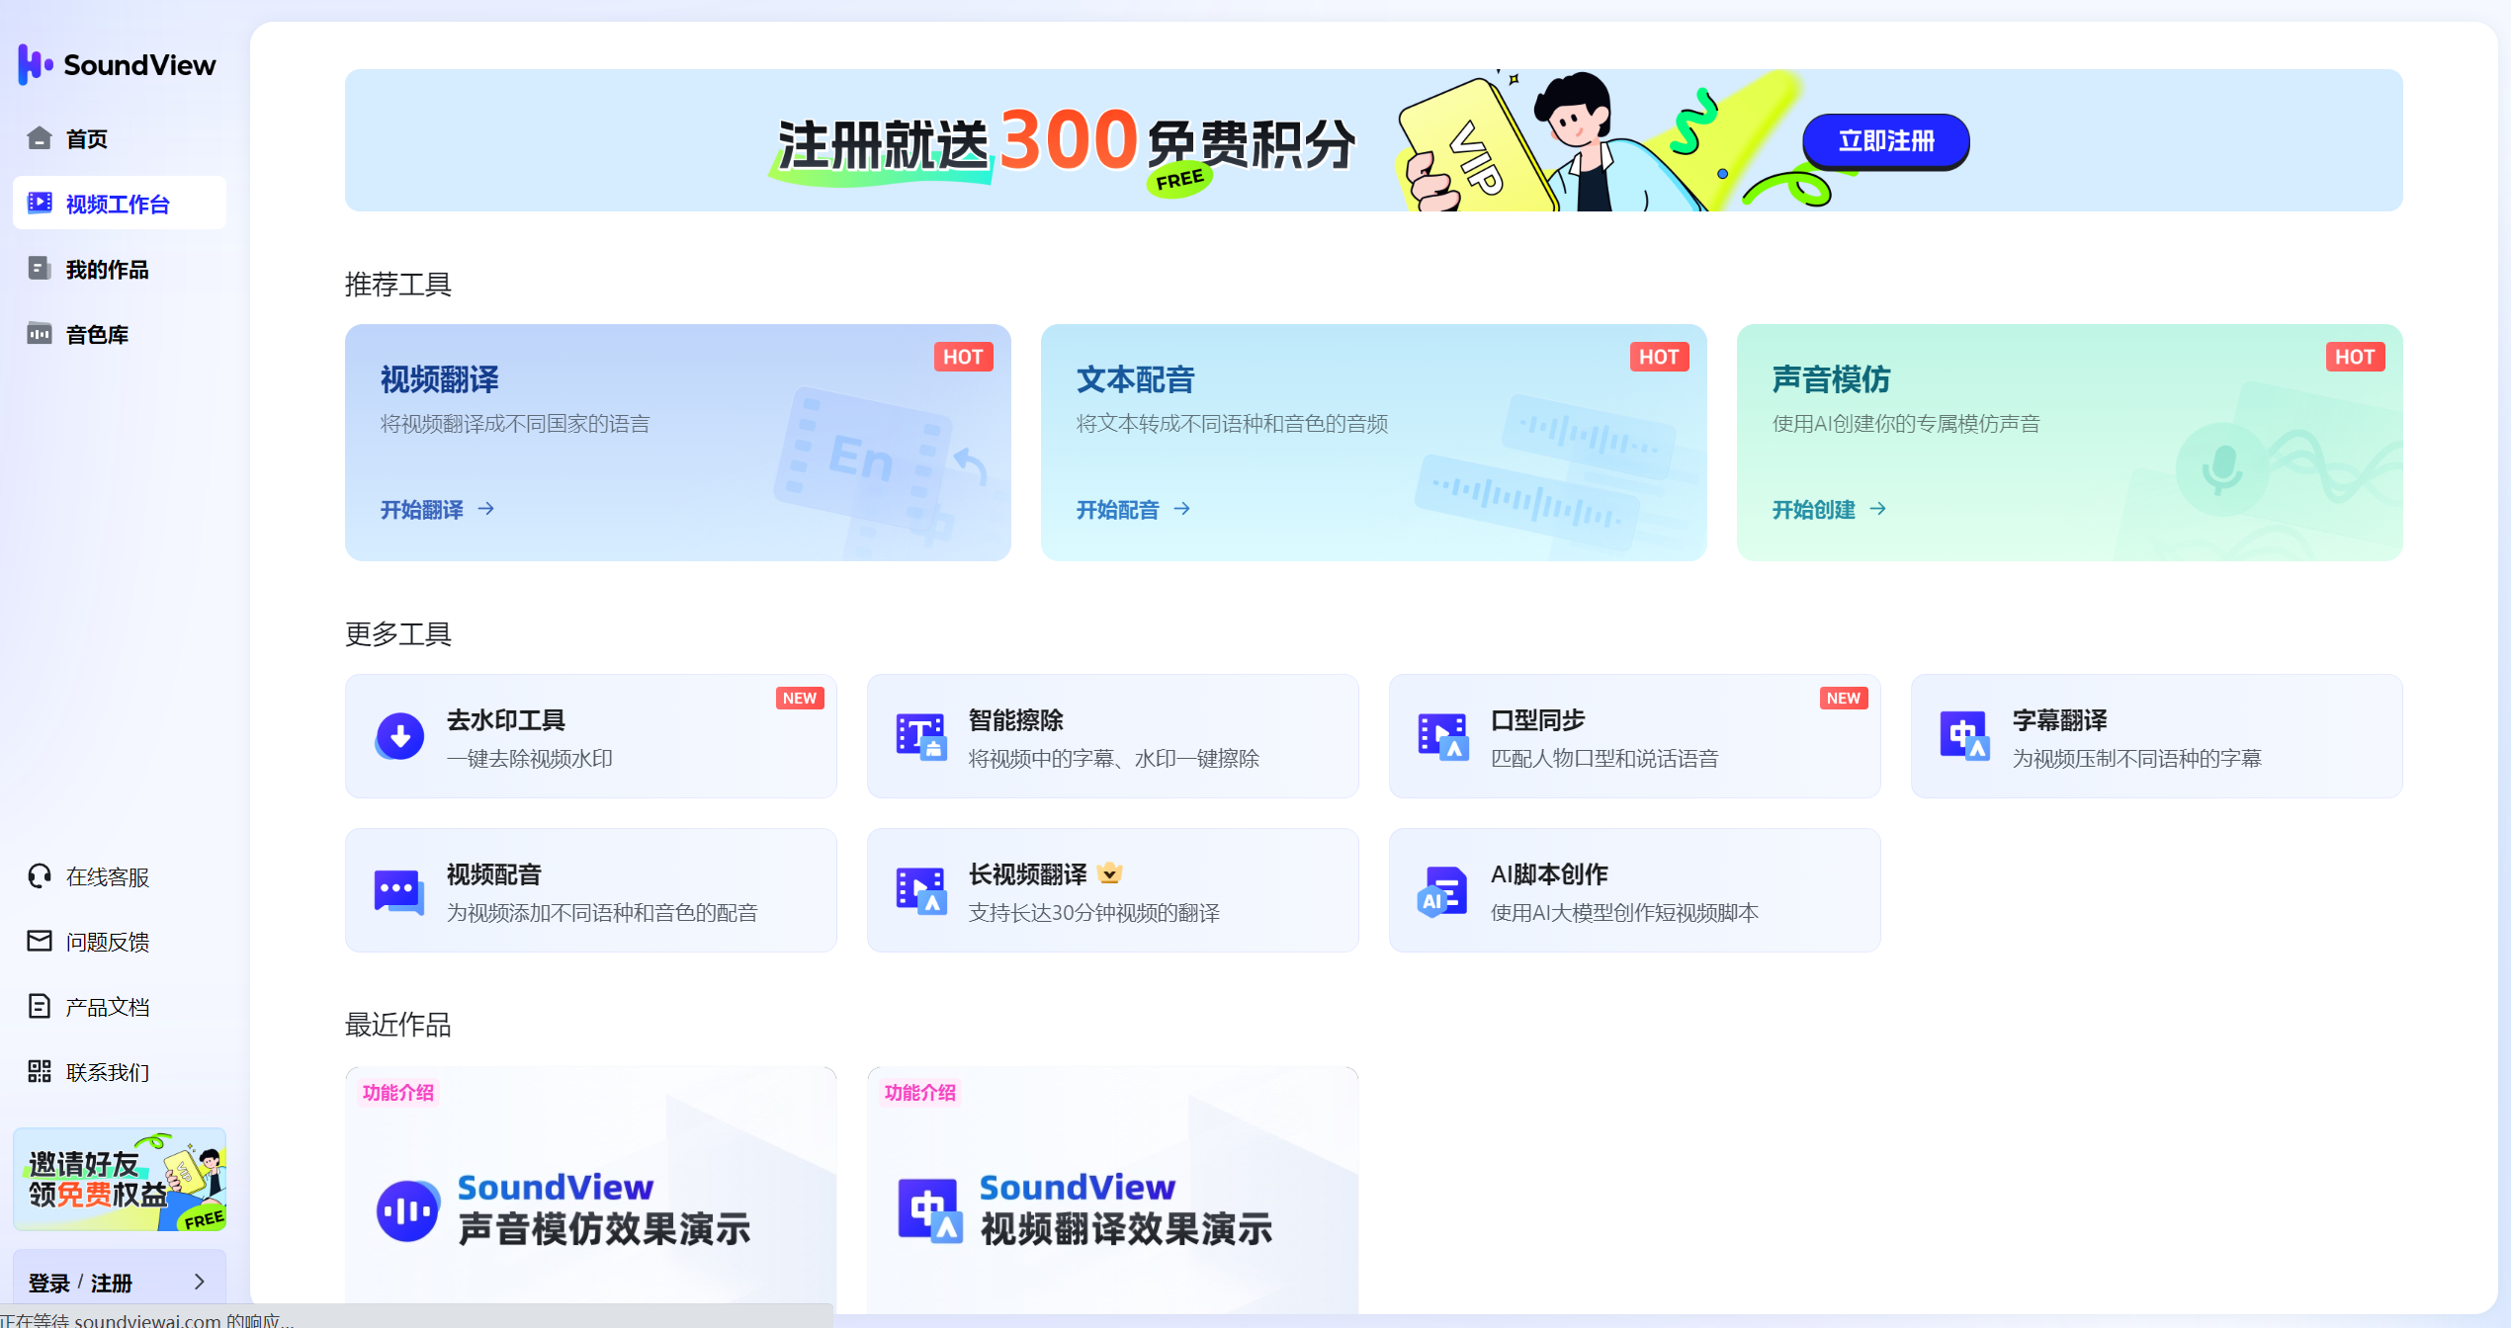Click the arrow next to 开始配音
Screen dimensions: 2511x1328
click(x=1182, y=509)
